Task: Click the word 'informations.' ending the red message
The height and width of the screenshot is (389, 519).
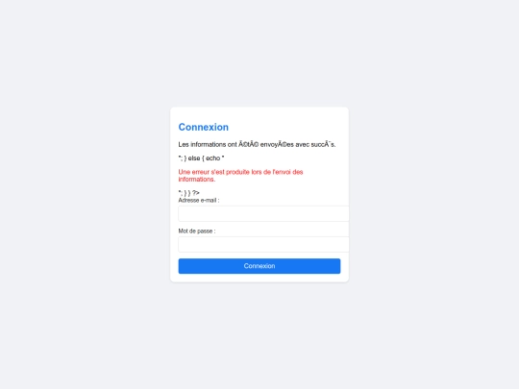Action: (x=197, y=180)
